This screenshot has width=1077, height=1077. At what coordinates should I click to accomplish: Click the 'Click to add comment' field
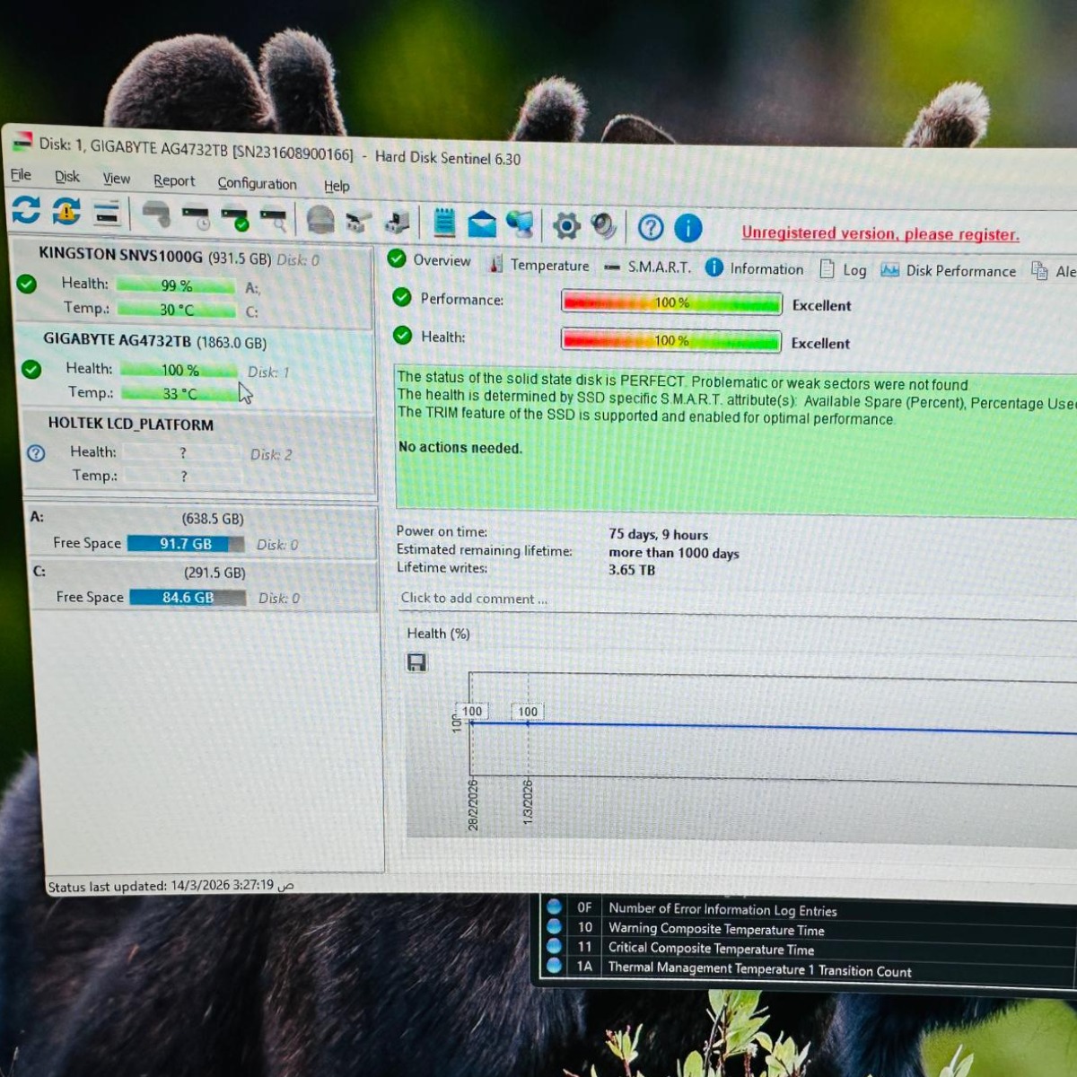pos(473,599)
